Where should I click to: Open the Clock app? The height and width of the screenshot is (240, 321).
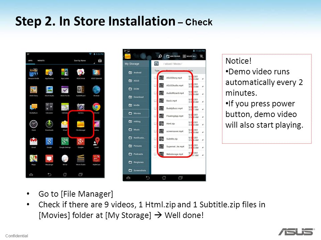(x=33, y=124)
